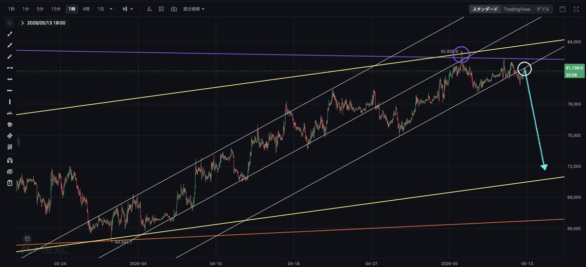
Task: Select the active 1時 timeframe
Action: coord(72,9)
